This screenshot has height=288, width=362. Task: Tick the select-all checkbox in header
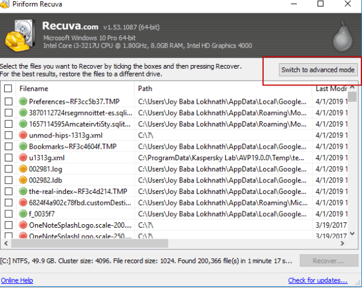pyautogui.click(x=8, y=89)
